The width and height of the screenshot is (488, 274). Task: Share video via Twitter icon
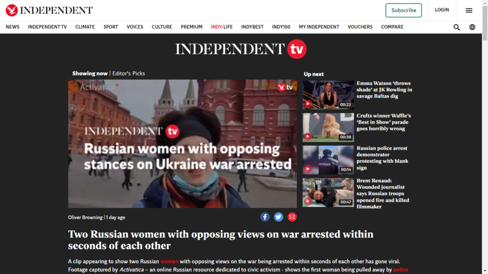coord(278,217)
